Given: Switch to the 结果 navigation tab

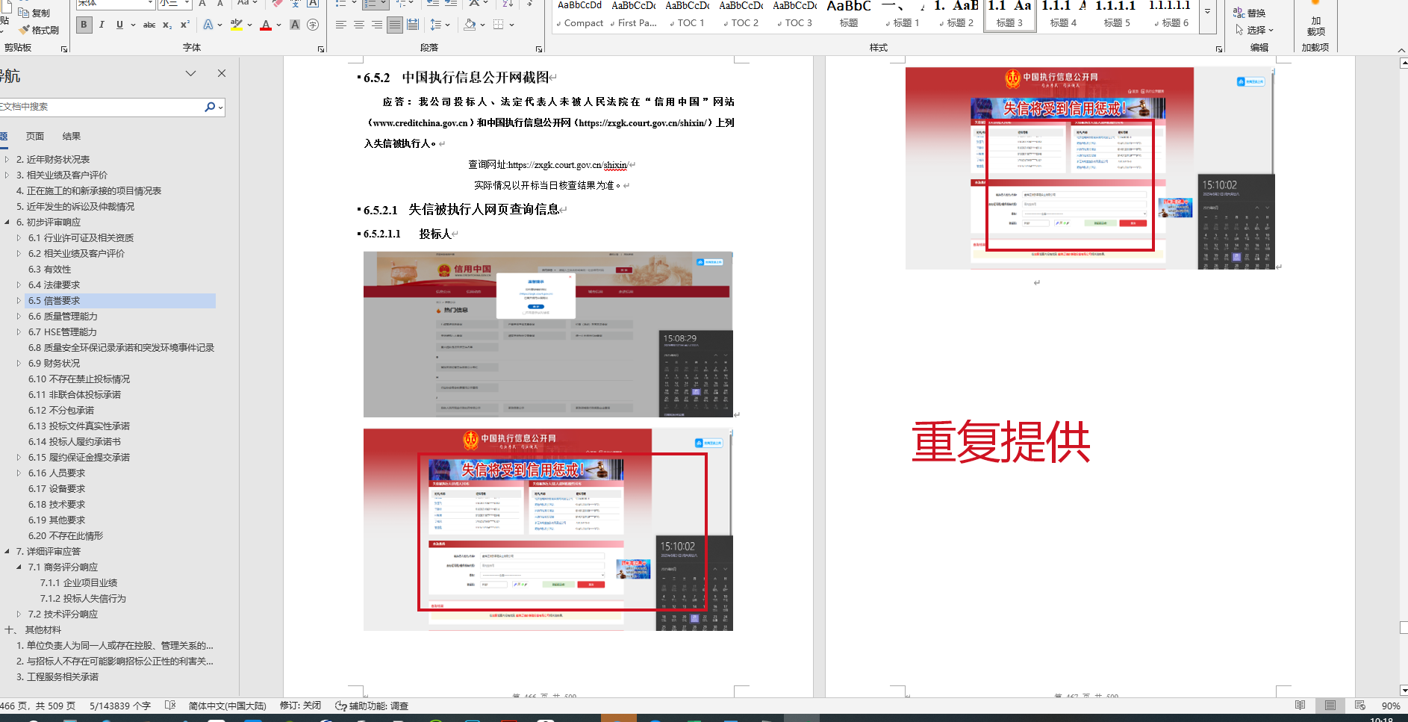Looking at the screenshot, I should 72,137.
